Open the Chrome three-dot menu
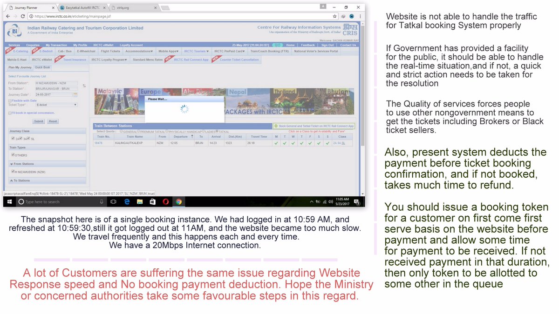Viewport: 559px width, 314px height. pyautogui.click(x=360, y=16)
